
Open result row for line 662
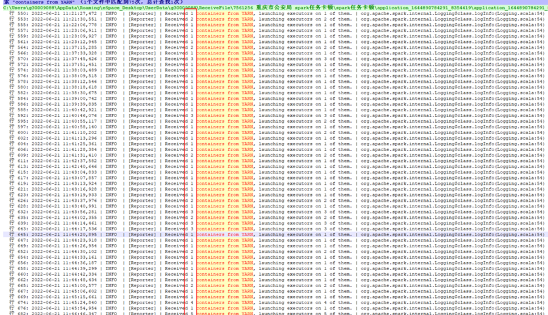click(276, 280)
